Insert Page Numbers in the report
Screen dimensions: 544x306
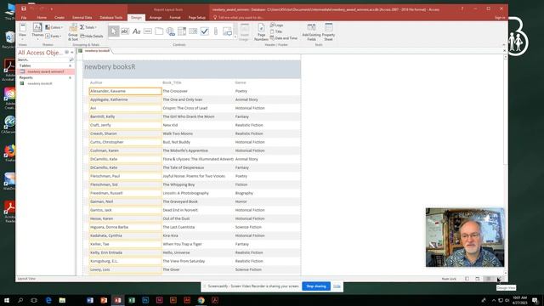(261, 32)
